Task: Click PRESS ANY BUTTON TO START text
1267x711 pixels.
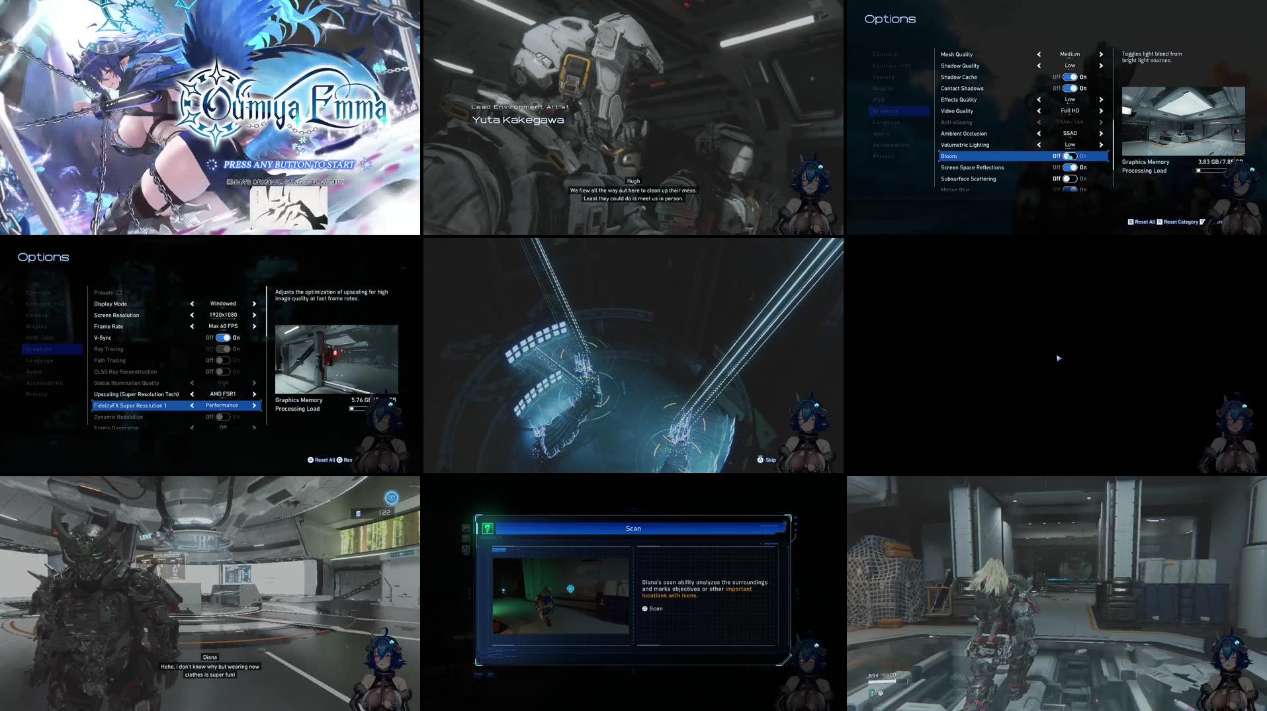Action: [289, 165]
